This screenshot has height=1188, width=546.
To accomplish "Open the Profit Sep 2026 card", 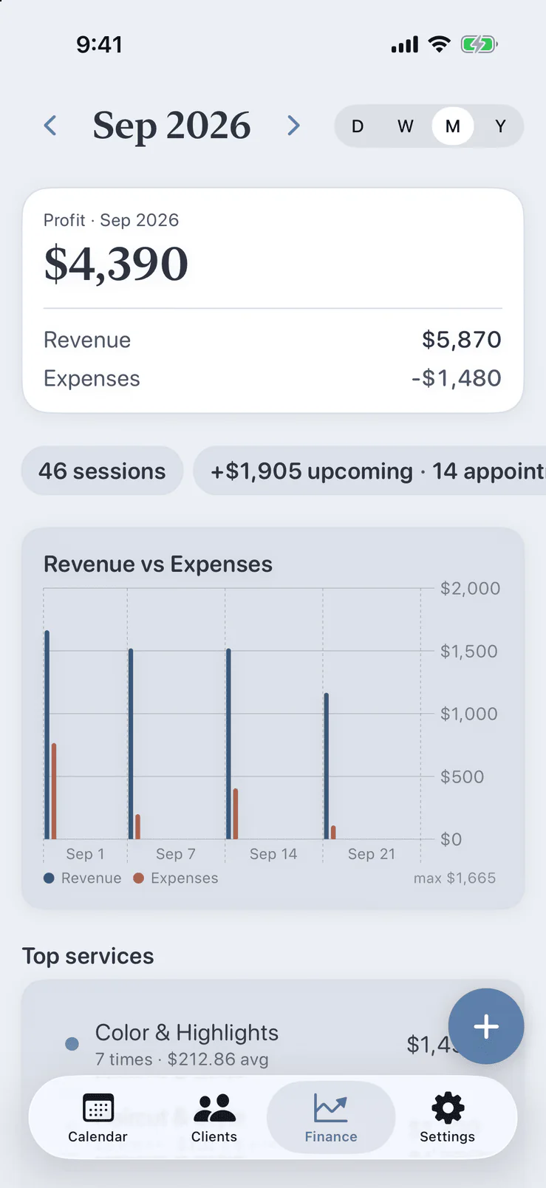I will 273,300.
